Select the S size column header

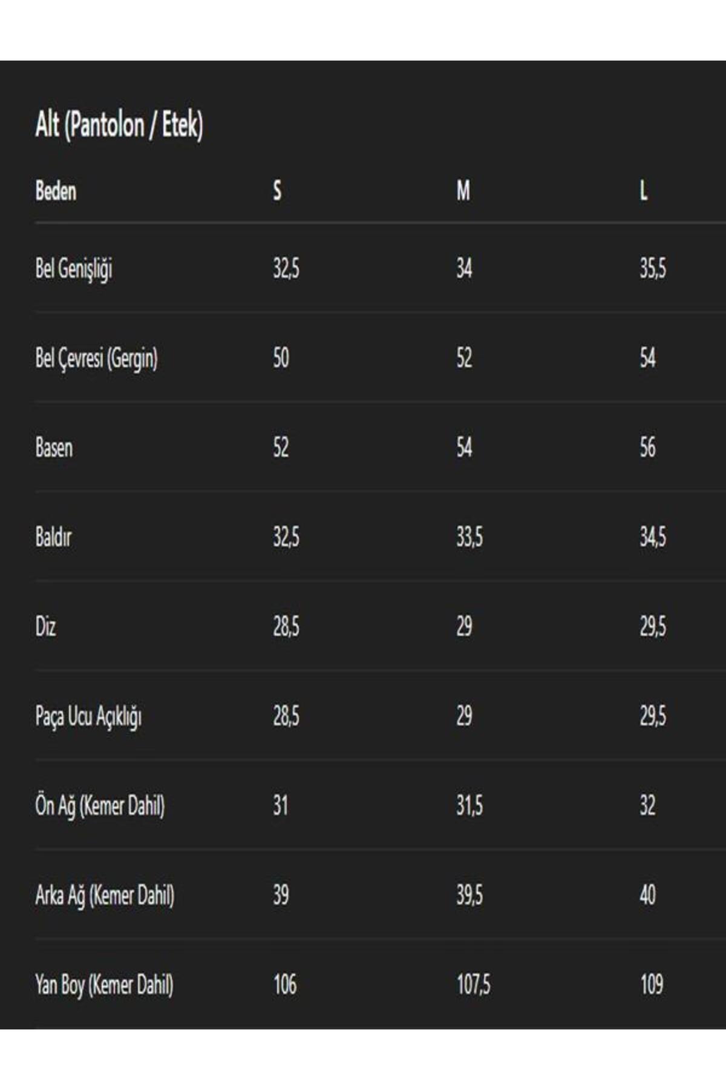pyautogui.click(x=277, y=191)
